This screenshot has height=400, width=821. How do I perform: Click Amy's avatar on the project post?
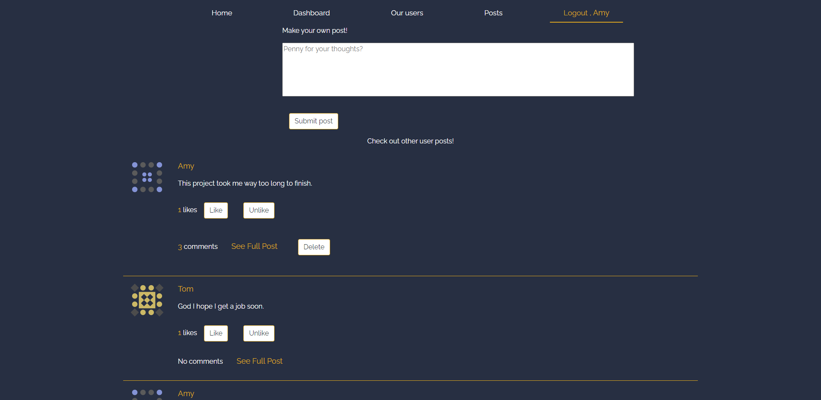pos(147,177)
